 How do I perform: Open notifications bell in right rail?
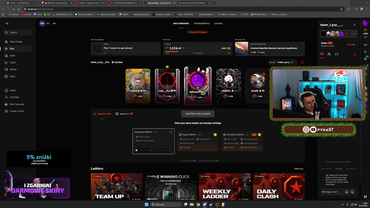click(x=365, y=52)
